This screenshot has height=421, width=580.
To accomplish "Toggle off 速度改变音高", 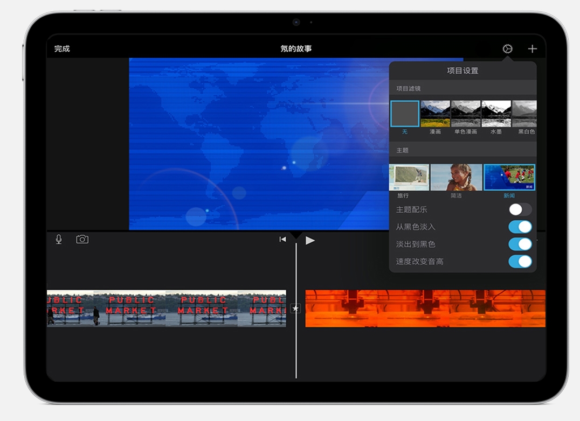I will click(520, 261).
